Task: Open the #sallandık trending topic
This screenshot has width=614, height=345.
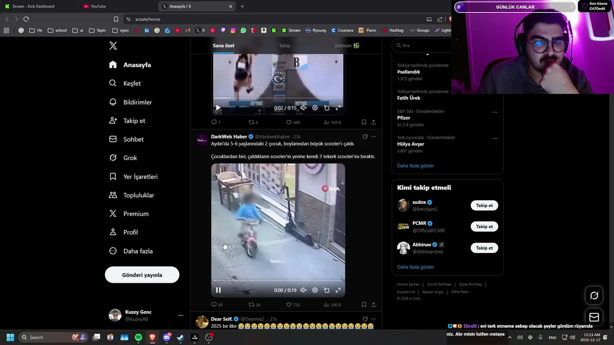Action: 408,72
